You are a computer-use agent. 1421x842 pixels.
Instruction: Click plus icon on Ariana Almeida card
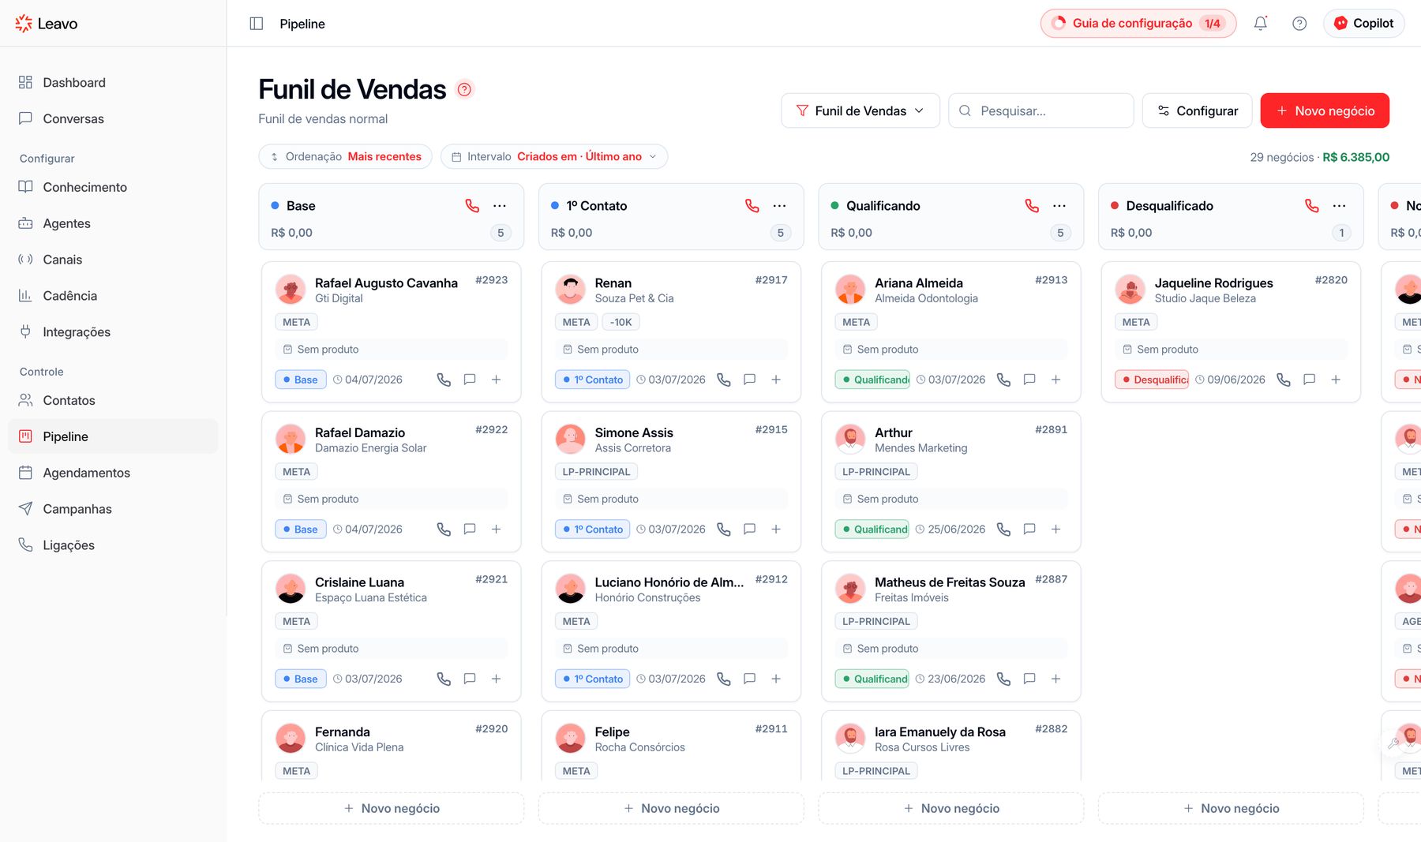pos(1055,380)
